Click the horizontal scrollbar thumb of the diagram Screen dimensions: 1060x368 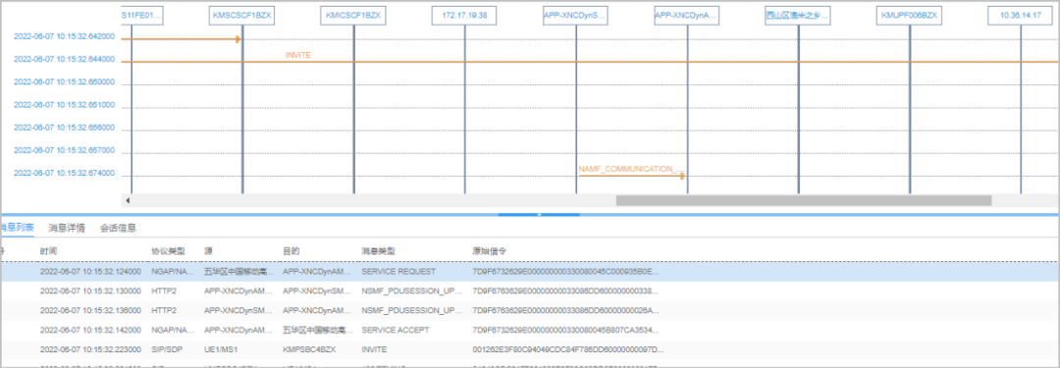click(803, 200)
